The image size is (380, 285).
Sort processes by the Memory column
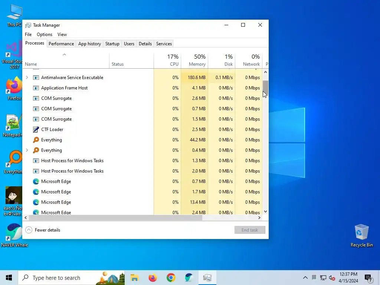(194, 60)
